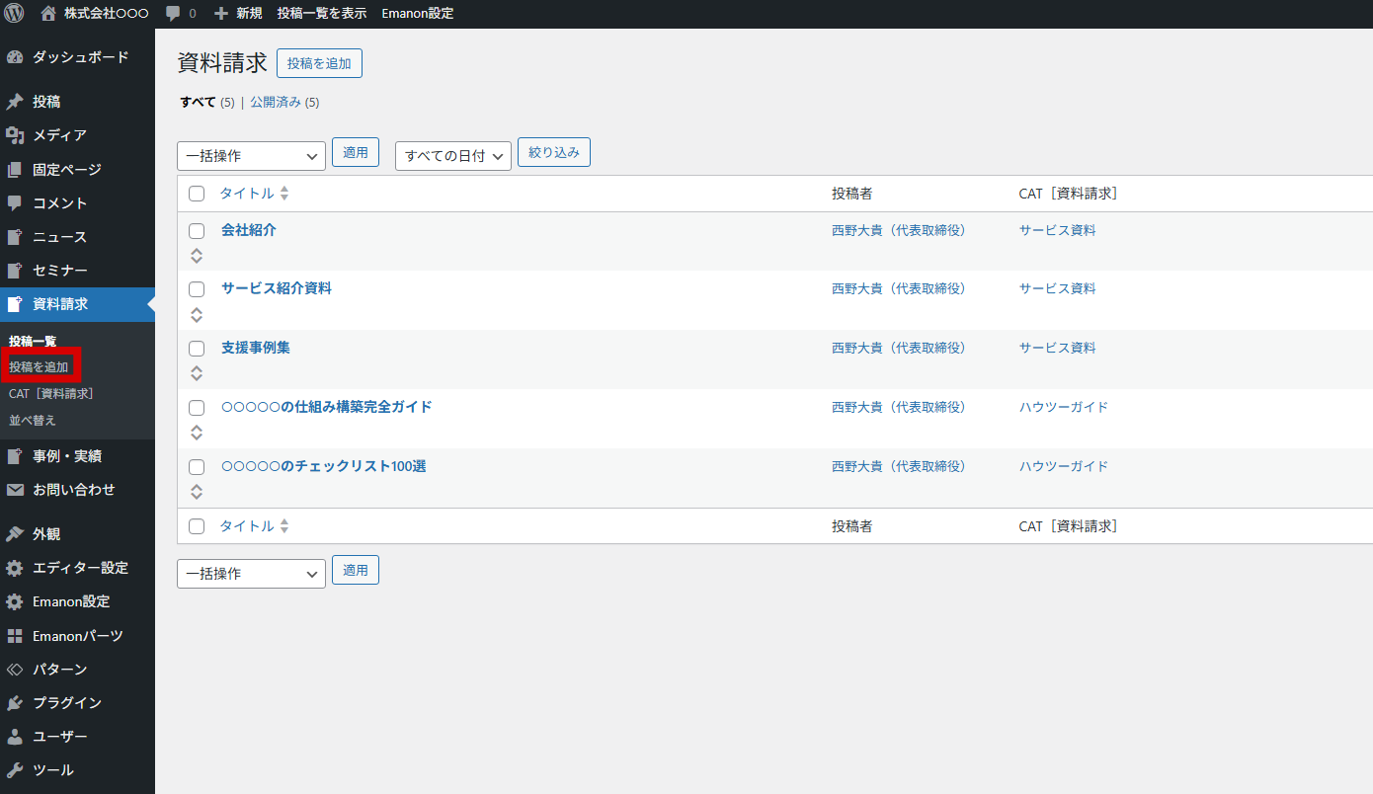Open 投稿一覧を表示 in admin bar

[x=322, y=14]
